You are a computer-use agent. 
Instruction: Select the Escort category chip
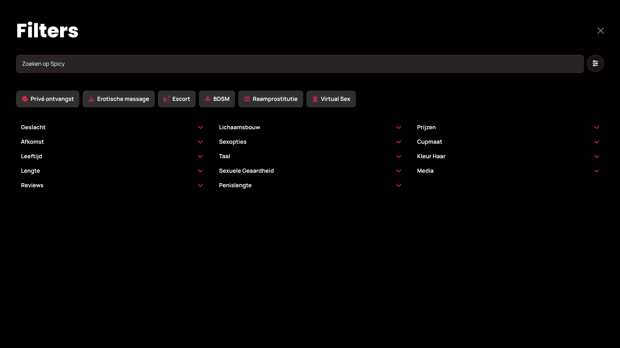pyautogui.click(x=177, y=99)
